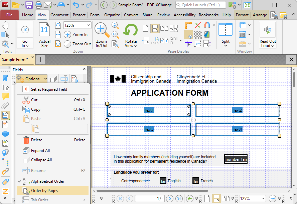Choose Delete from Options menu
The width and height of the screenshot is (297, 204).
pos(52,140)
